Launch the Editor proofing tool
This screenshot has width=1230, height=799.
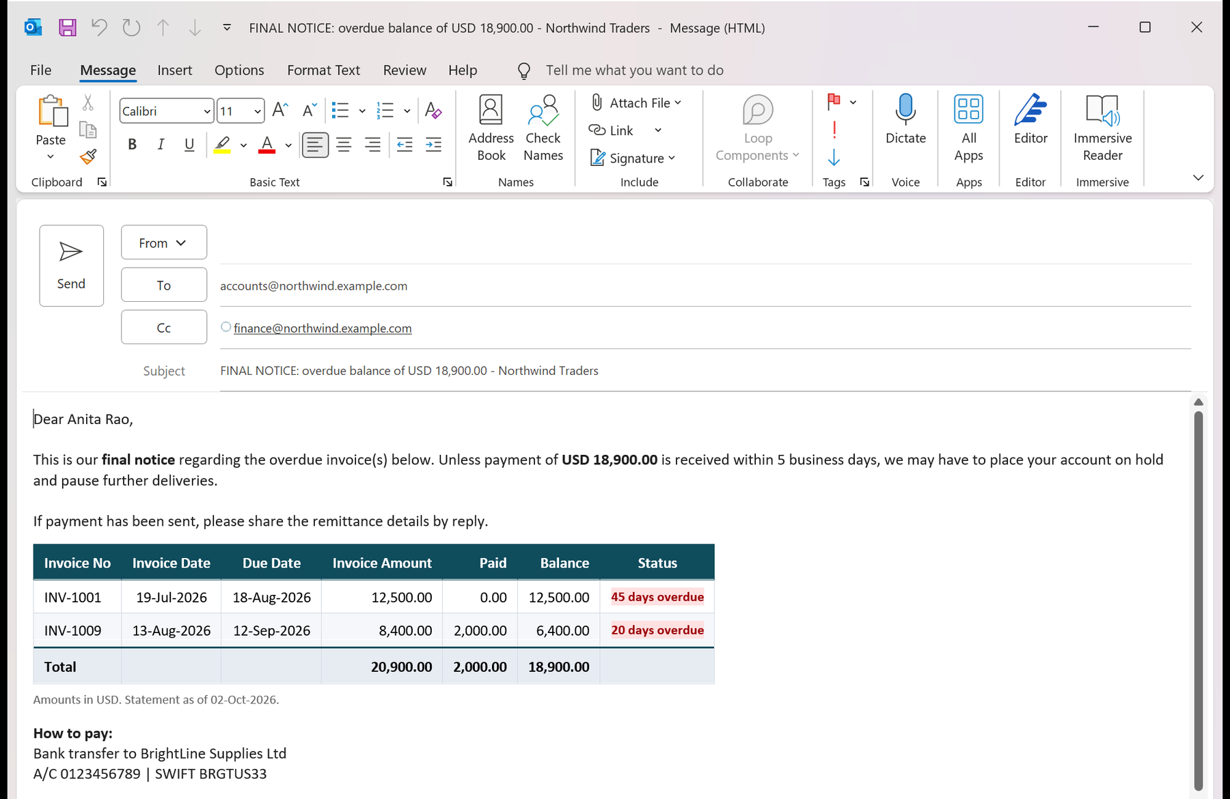(1030, 120)
